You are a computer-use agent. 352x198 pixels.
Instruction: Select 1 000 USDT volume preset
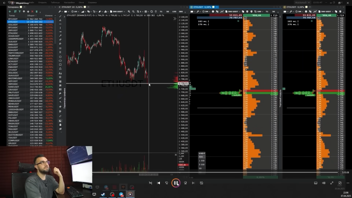pyautogui.click(x=201, y=161)
